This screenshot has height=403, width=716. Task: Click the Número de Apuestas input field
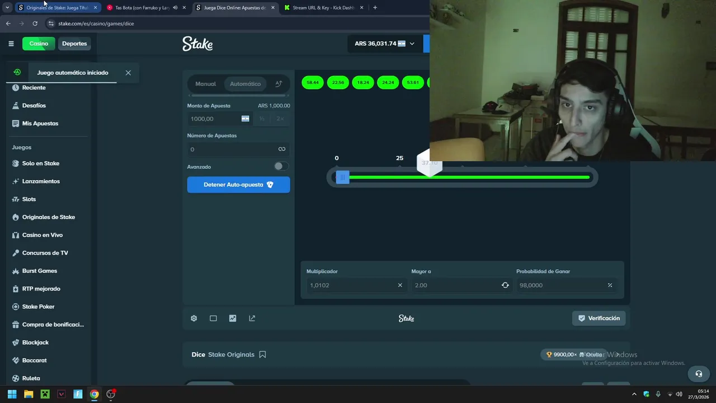click(238, 149)
